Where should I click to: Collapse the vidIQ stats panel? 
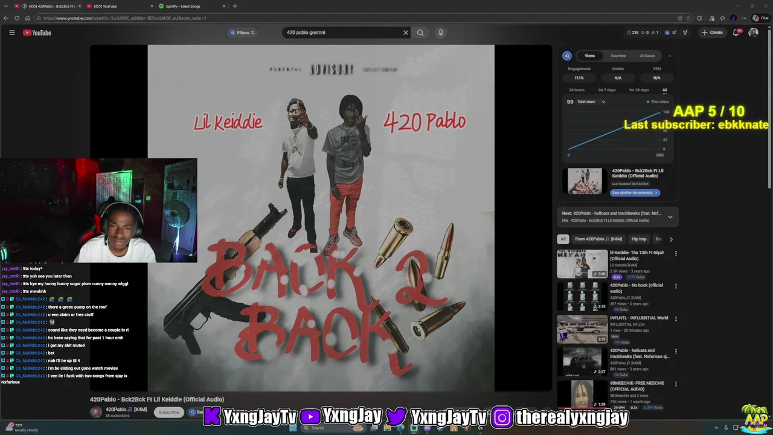coord(669,56)
